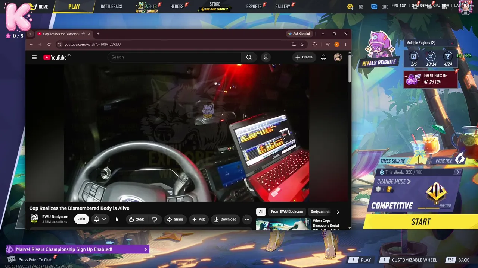The image size is (478, 268).
Task: Open YouTube notifications bell in header
Action: 323,57
